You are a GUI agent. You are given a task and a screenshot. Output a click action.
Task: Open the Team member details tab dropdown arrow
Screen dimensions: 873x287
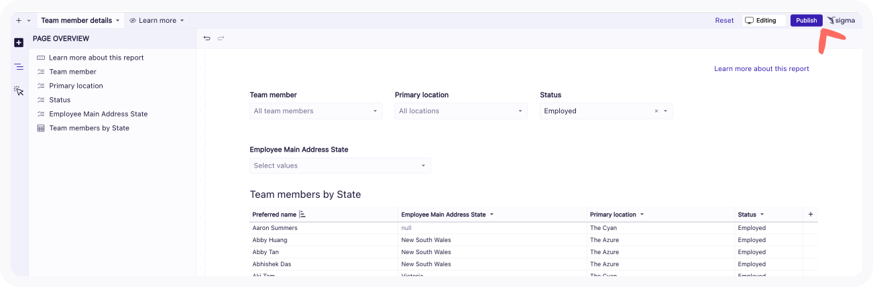click(118, 21)
